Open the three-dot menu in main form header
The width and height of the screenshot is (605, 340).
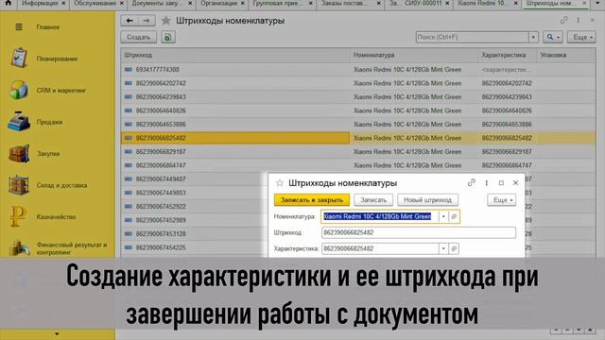pos(578,21)
